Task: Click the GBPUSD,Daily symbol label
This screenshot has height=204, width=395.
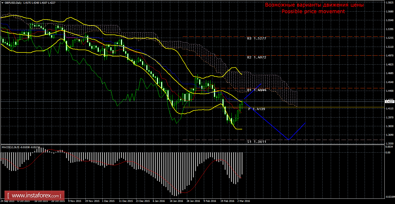Action: click(x=12, y=2)
